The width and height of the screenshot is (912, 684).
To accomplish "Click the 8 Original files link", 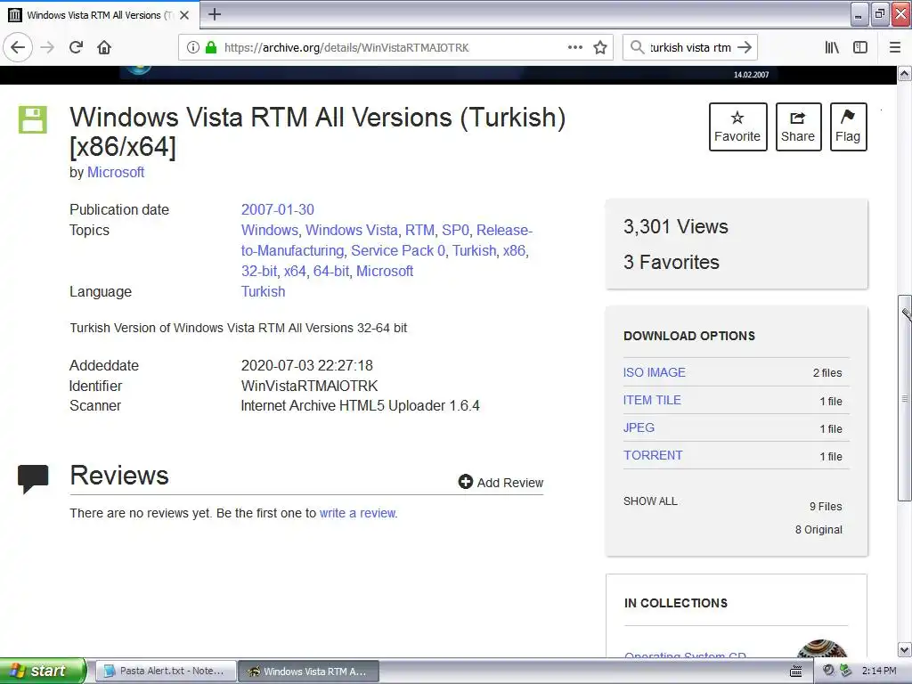I will coord(818,529).
